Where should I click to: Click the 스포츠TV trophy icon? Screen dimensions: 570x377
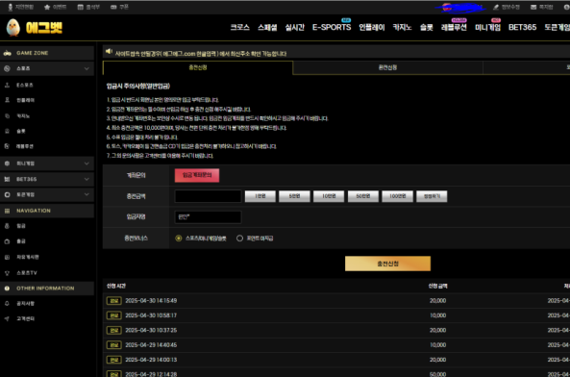coord(7,273)
